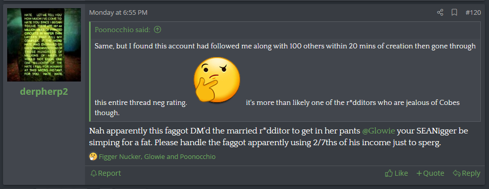The width and height of the screenshot is (489, 189).
Task: Add this post to multi-quote with Quote
Action: 434,173
